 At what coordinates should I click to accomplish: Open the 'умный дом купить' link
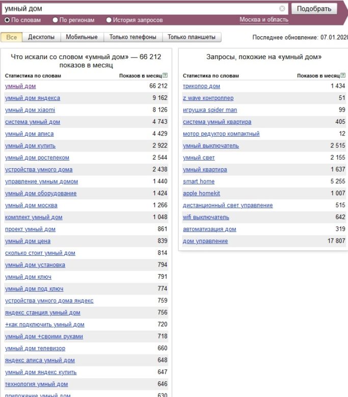30,146
